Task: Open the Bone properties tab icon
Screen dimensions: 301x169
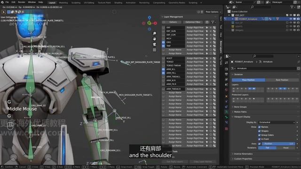Action: (226, 117)
